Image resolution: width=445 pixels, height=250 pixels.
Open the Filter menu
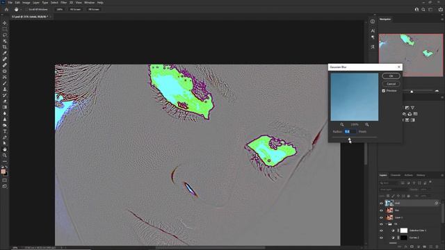(x=63, y=3)
